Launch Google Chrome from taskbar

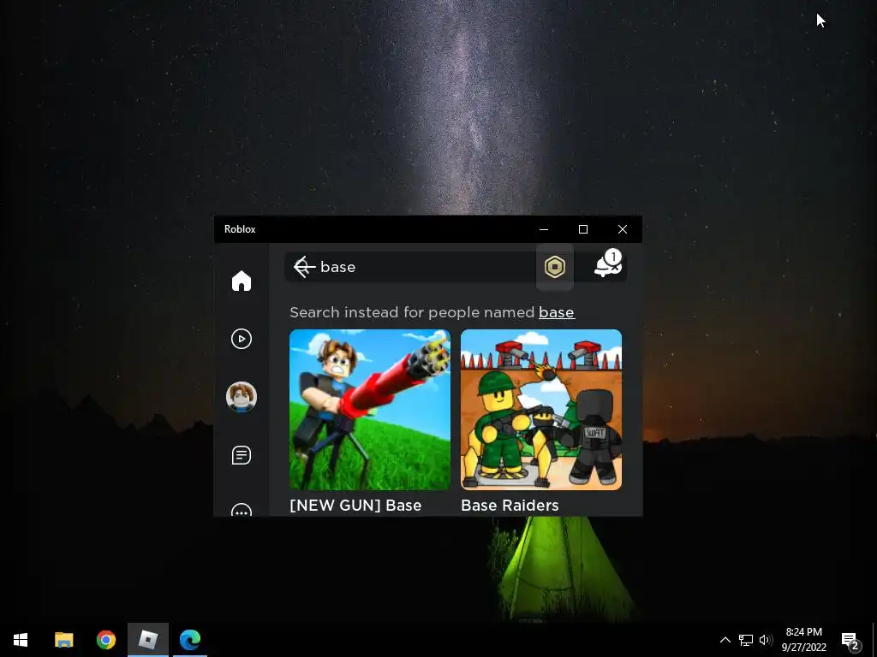105,640
